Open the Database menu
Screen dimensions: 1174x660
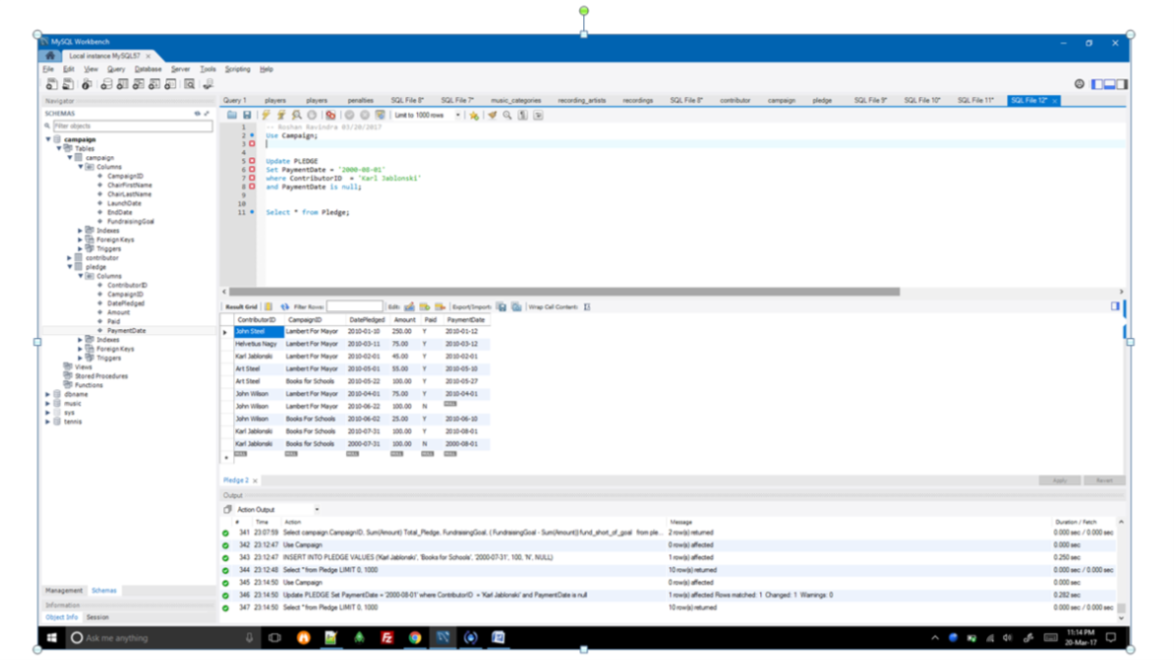tap(148, 69)
